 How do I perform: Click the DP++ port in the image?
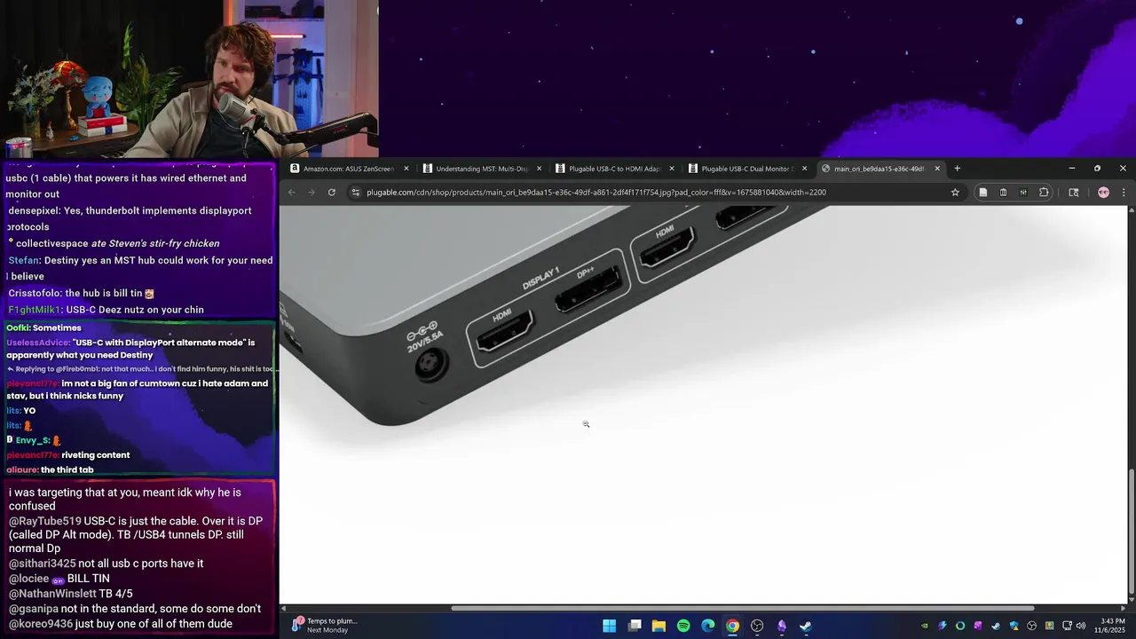coord(588,289)
